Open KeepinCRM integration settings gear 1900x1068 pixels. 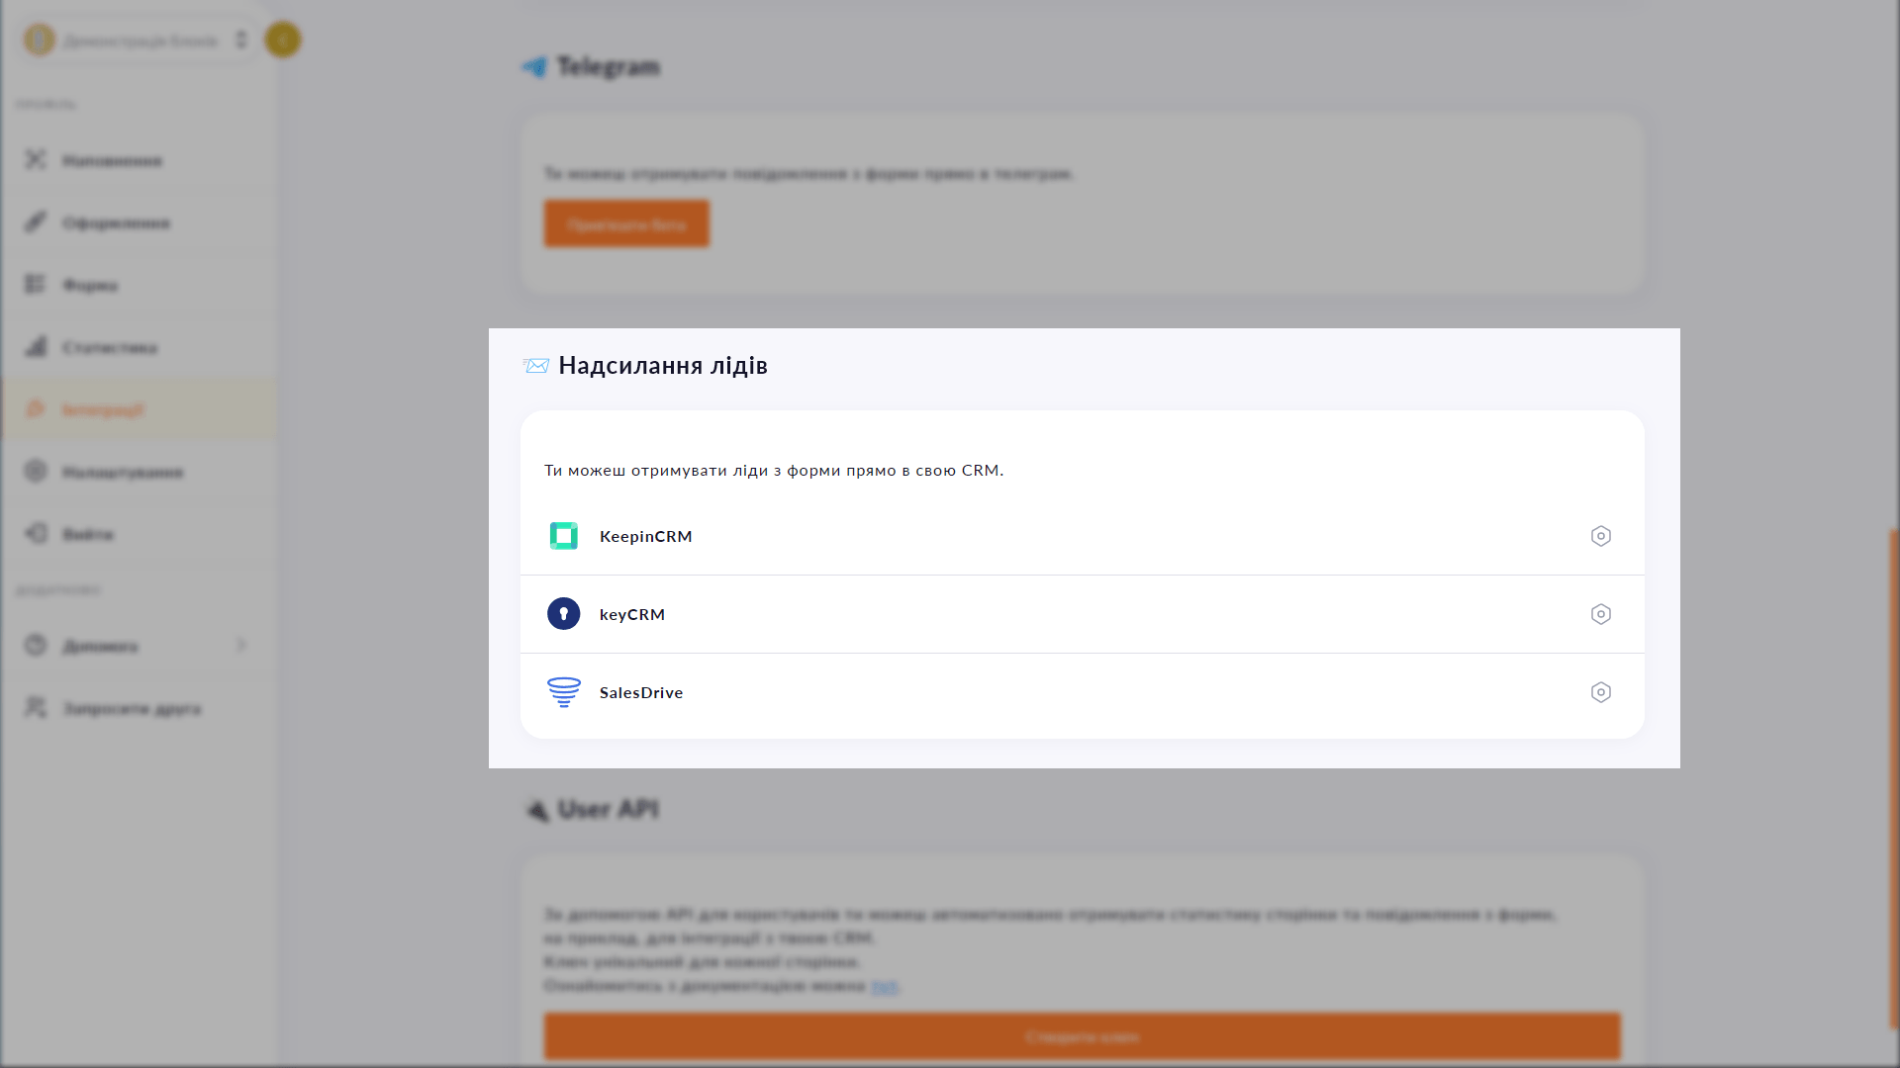pos(1600,536)
